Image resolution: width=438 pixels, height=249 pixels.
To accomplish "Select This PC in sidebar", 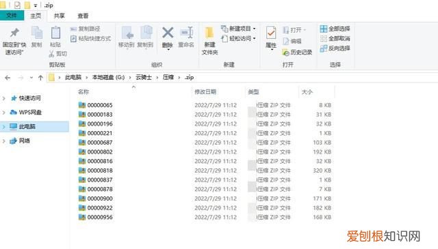I will coord(27,126).
